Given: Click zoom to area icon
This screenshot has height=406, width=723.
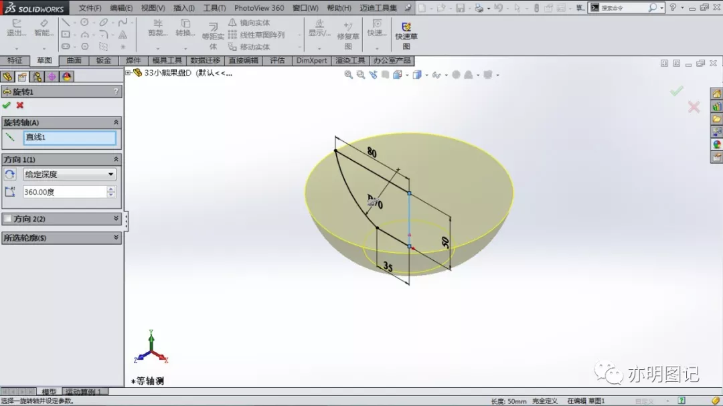Looking at the screenshot, I should click(x=361, y=75).
